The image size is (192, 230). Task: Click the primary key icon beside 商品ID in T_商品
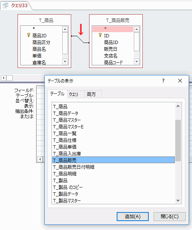[x=29, y=35]
